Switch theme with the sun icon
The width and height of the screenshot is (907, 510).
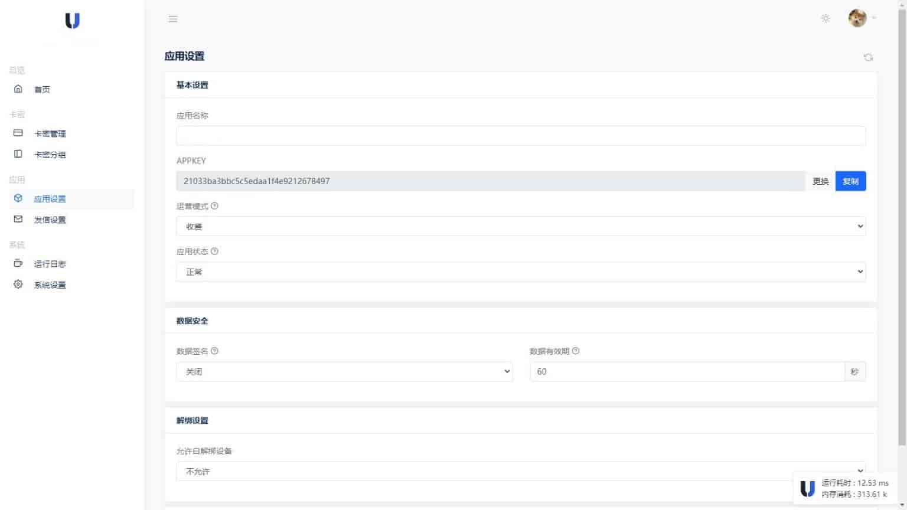(x=826, y=18)
